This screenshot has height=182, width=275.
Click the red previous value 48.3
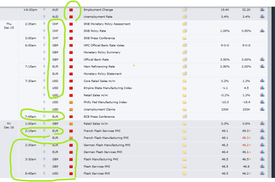click(x=246, y=138)
